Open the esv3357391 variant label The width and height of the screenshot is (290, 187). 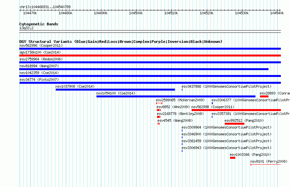pyautogui.click(x=251, y=114)
